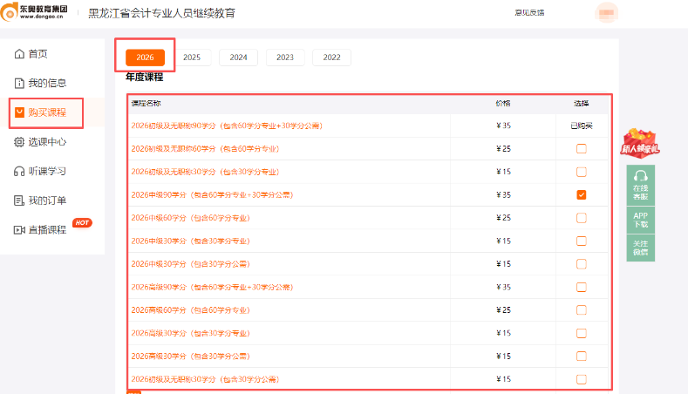Click the 我的信息 info icon
The image size is (688, 394).
pyautogui.click(x=19, y=83)
